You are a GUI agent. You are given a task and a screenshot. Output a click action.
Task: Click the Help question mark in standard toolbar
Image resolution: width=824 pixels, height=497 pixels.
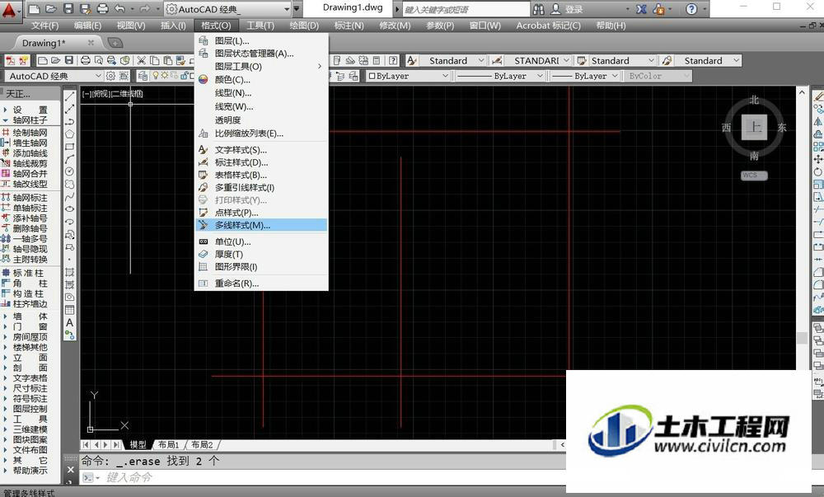(x=393, y=60)
